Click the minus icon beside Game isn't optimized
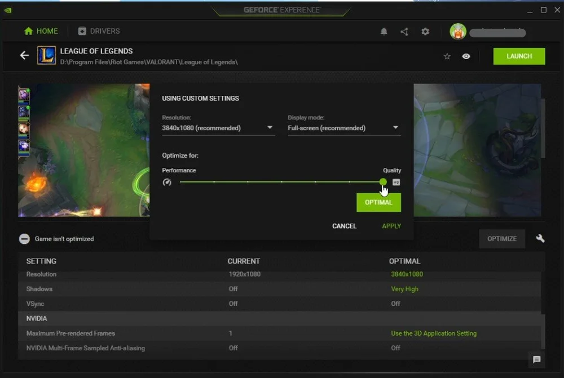This screenshot has width=564, height=378. coord(24,238)
